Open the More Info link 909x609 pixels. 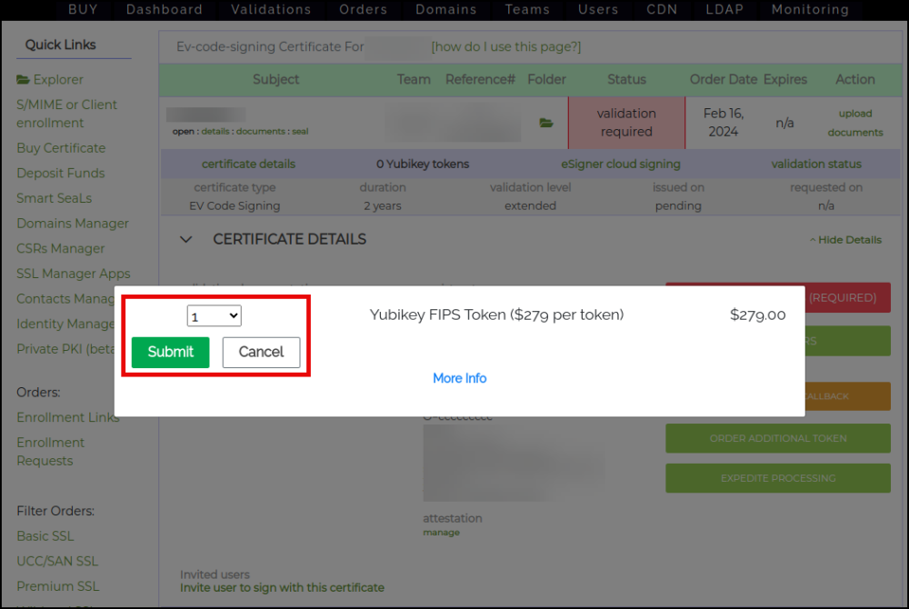[x=459, y=378]
